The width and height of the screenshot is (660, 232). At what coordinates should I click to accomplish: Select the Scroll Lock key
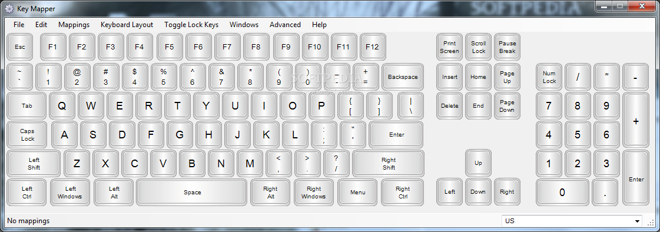pyautogui.click(x=478, y=47)
